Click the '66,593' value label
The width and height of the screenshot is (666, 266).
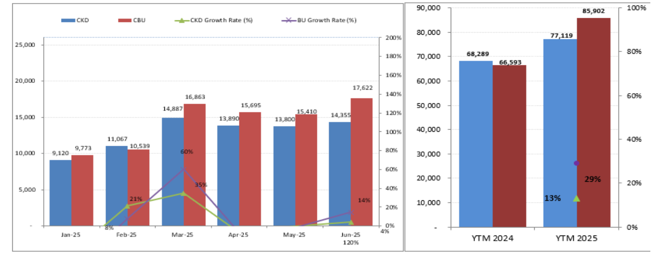(x=510, y=62)
